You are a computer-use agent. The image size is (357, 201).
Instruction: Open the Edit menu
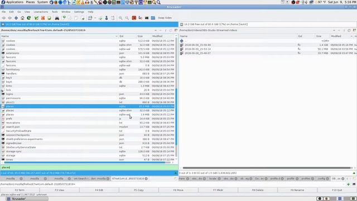[11, 12]
